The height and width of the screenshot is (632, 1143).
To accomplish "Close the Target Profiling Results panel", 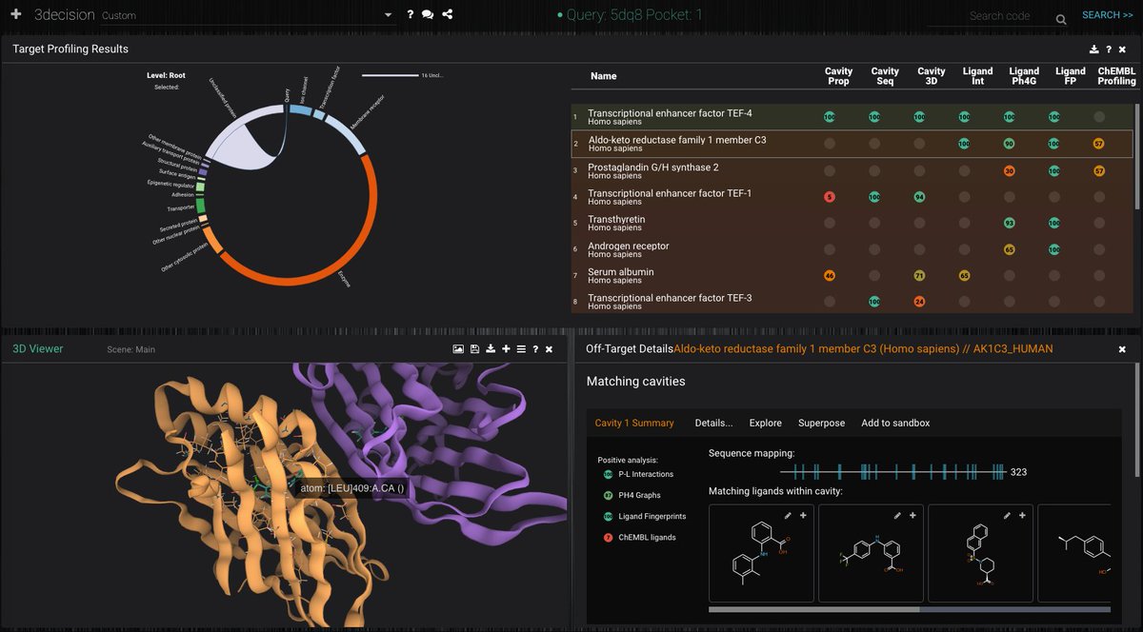I will point(1122,49).
